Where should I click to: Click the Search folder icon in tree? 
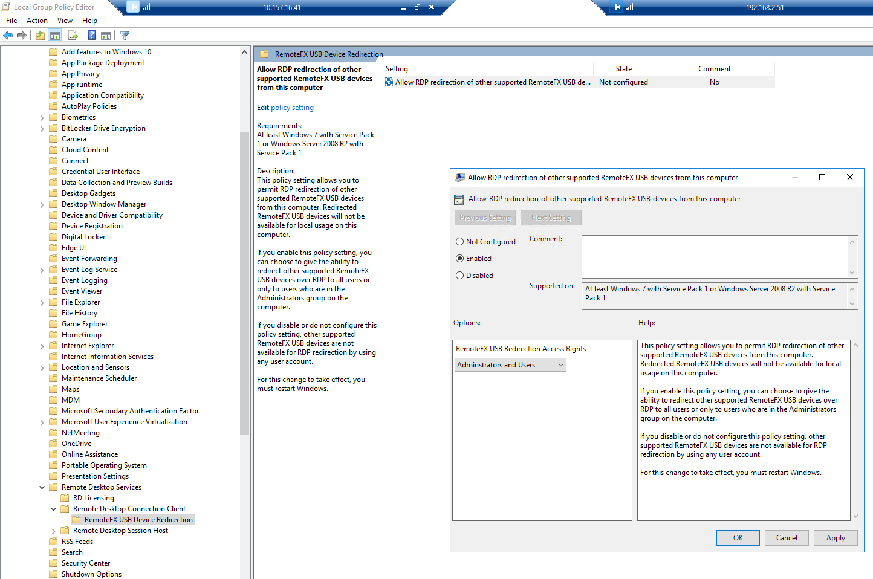(53, 552)
